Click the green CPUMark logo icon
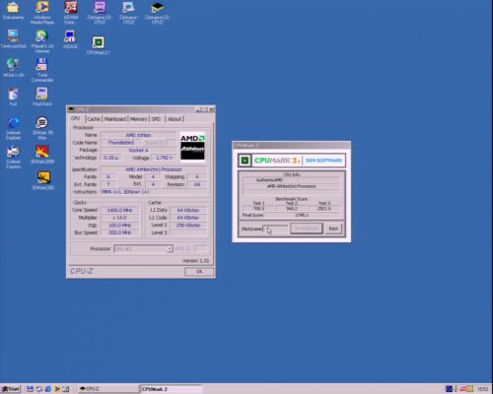 [245, 161]
